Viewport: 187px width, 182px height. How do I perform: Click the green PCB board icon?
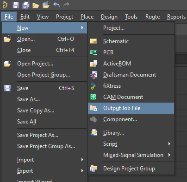(x=93, y=52)
